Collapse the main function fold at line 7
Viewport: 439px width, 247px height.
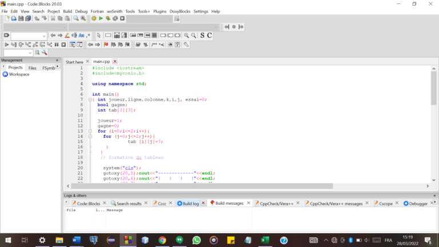90,99
